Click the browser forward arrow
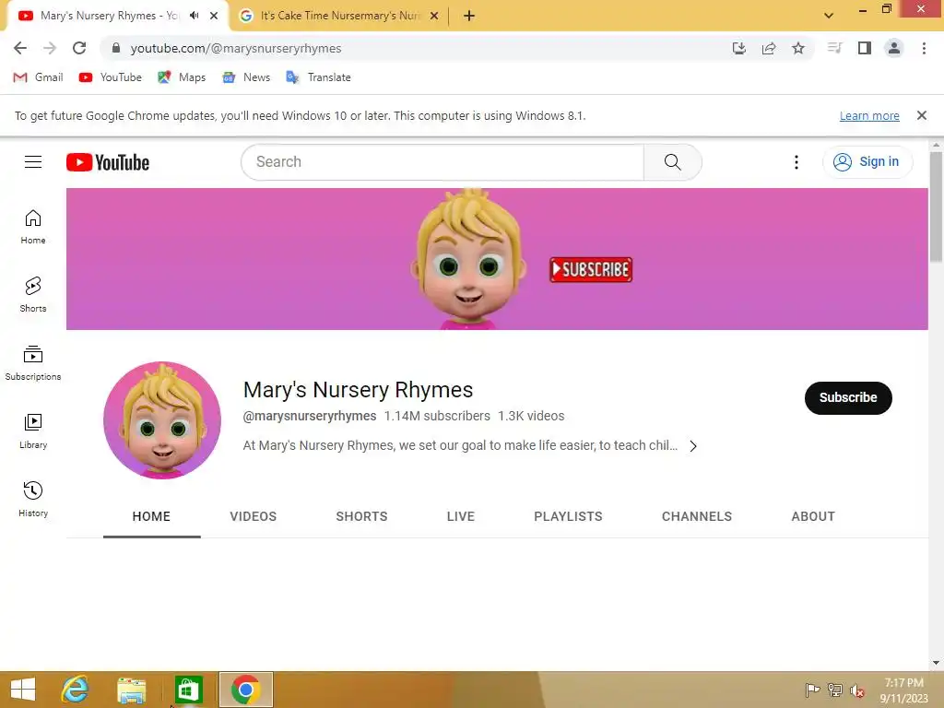 [50, 48]
